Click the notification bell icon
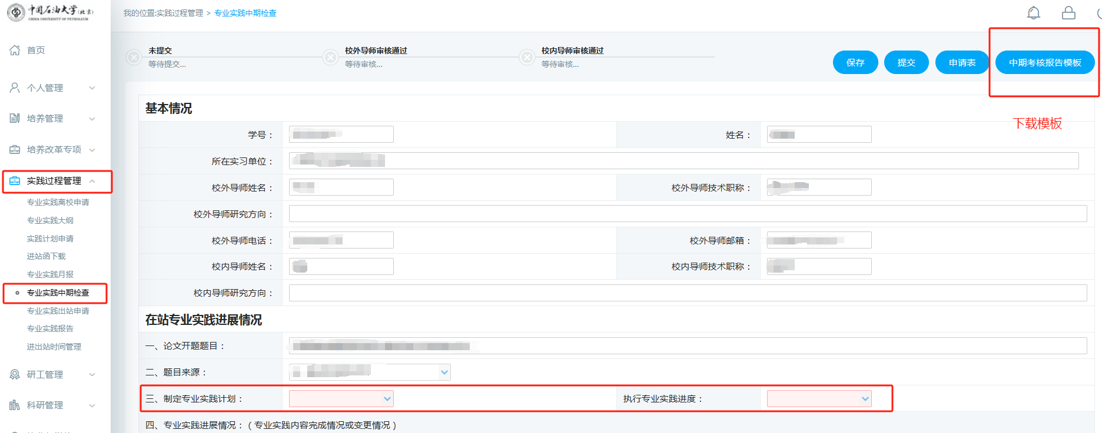Screen dimensions: 1102x433 [x=1033, y=13]
